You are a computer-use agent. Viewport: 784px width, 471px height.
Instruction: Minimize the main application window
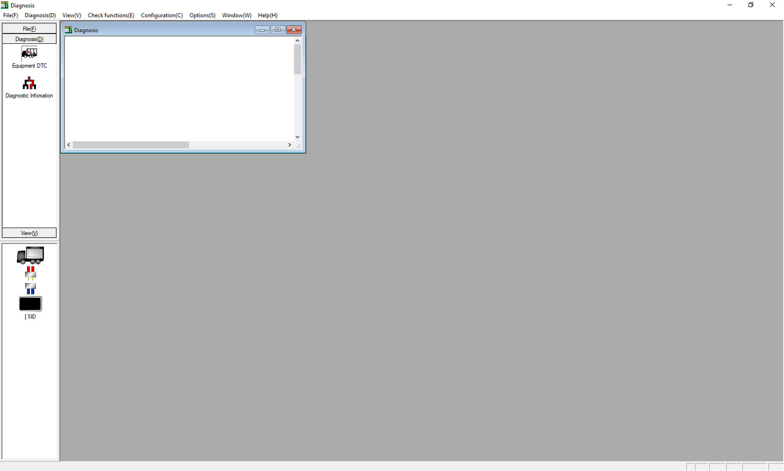click(x=730, y=5)
